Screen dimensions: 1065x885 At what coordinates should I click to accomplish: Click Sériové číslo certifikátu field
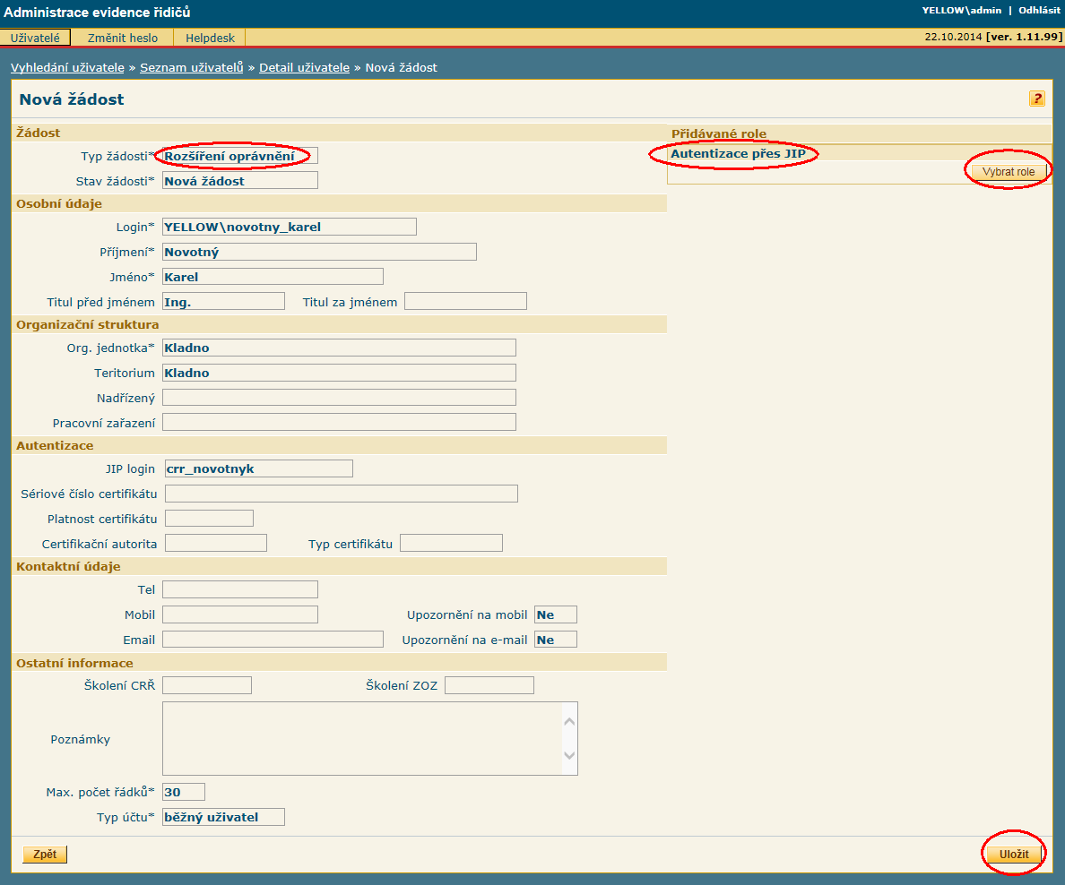[x=342, y=494]
